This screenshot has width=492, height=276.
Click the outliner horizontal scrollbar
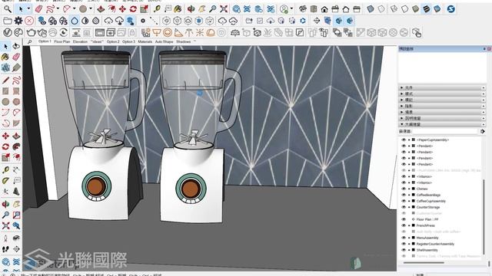pyautogui.click(x=424, y=262)
